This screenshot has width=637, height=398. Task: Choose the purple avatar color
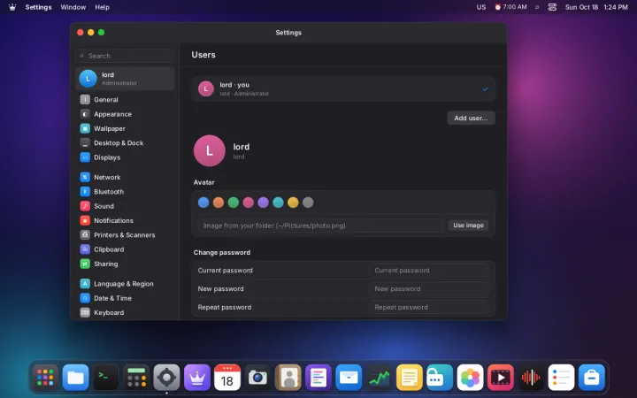[264, 203]
